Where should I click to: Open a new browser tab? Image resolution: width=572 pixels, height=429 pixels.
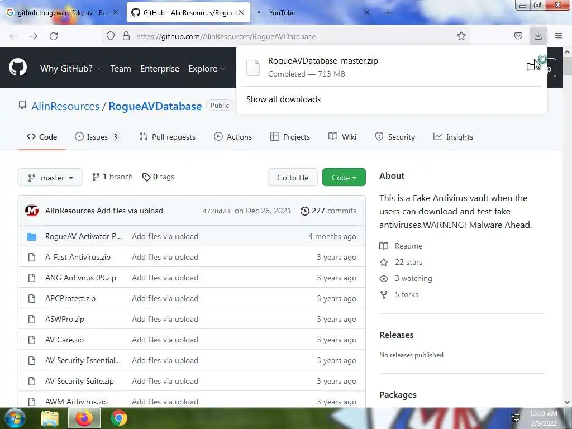click(x=388, y=12)
